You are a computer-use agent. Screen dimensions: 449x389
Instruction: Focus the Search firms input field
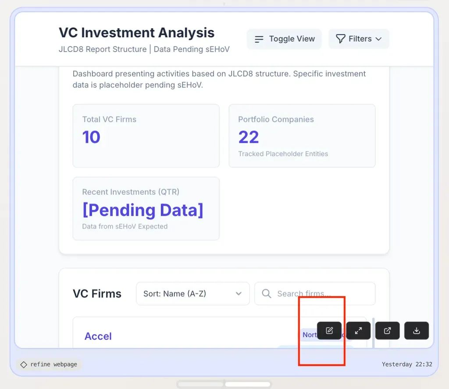(x=315, y=293)
